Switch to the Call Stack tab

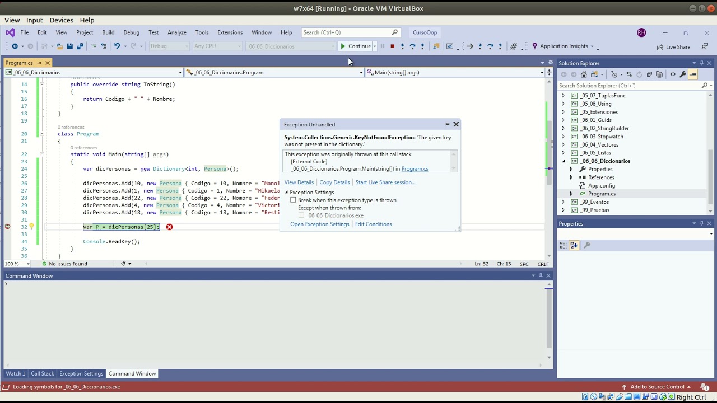tap(43, 373)
